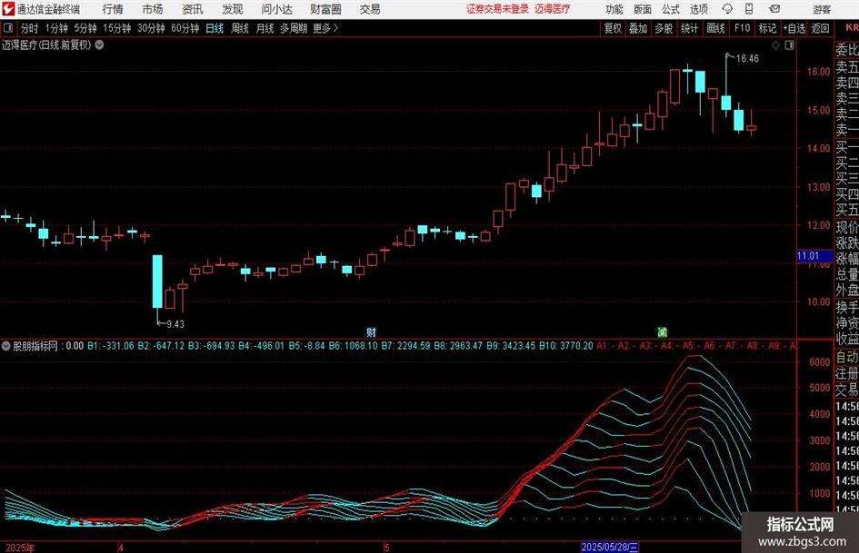Image resolution: width=859 pixels, height=553 pixels.
Task: Open the 财富圈 menu
Action: (x=325, y=9)
